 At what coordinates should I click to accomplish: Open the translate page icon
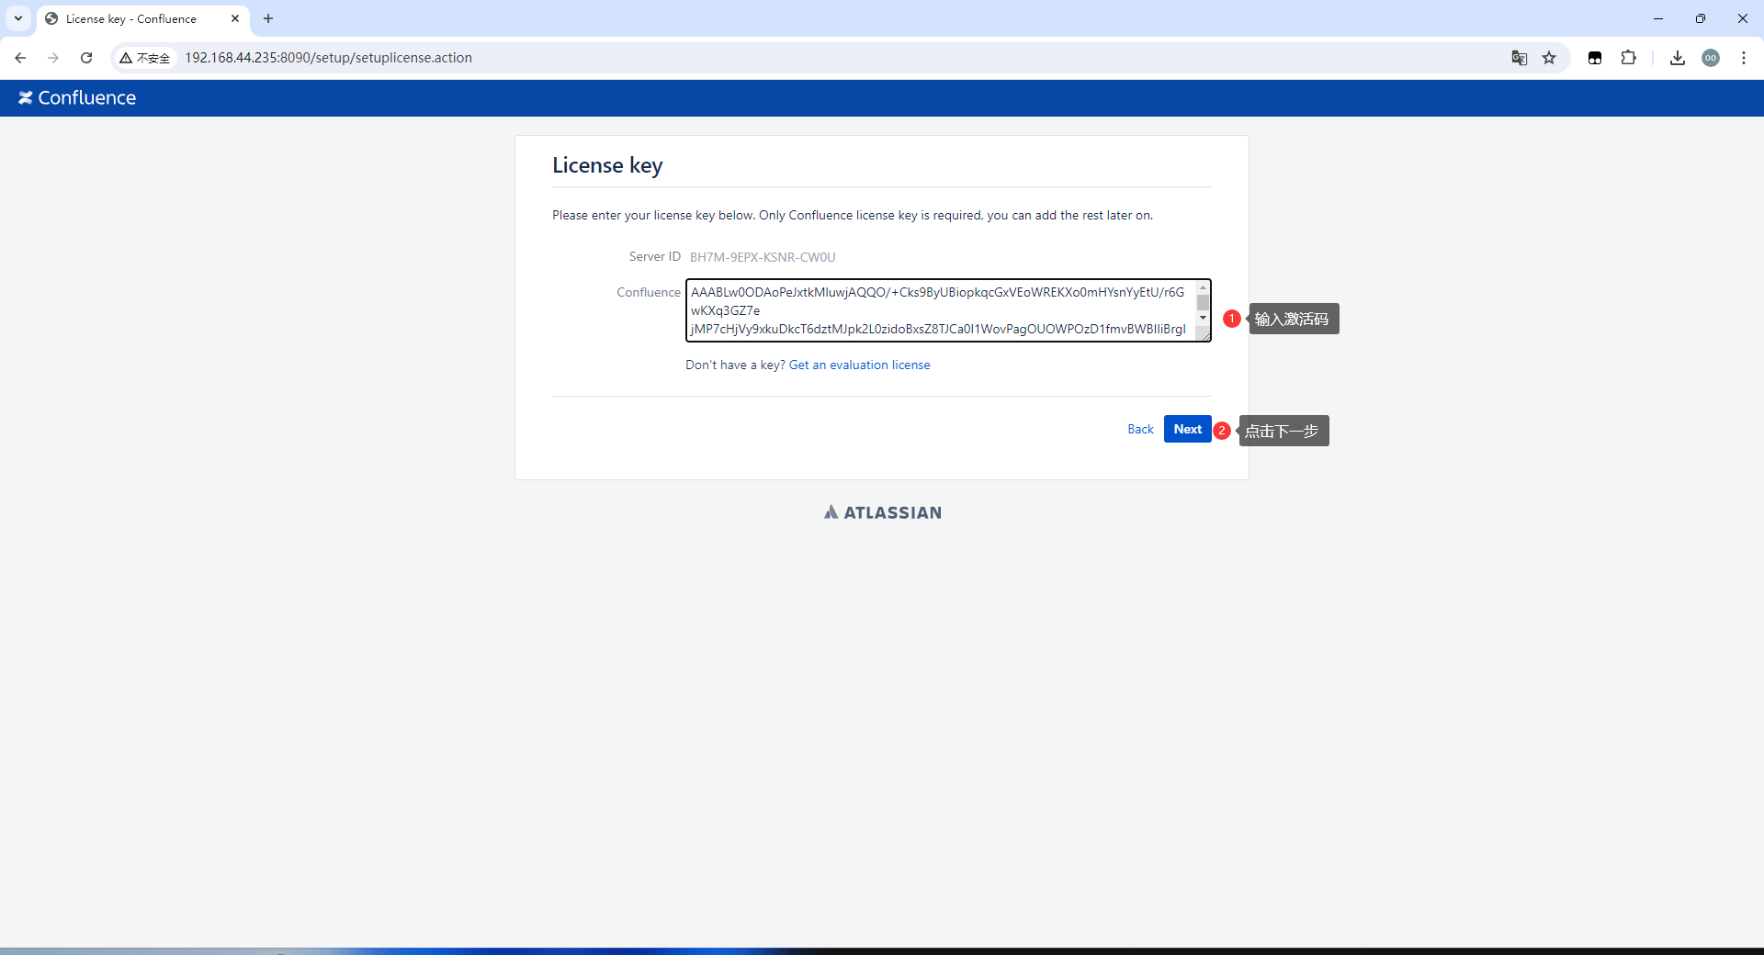pyautogui.click(x=1520, y=58)
